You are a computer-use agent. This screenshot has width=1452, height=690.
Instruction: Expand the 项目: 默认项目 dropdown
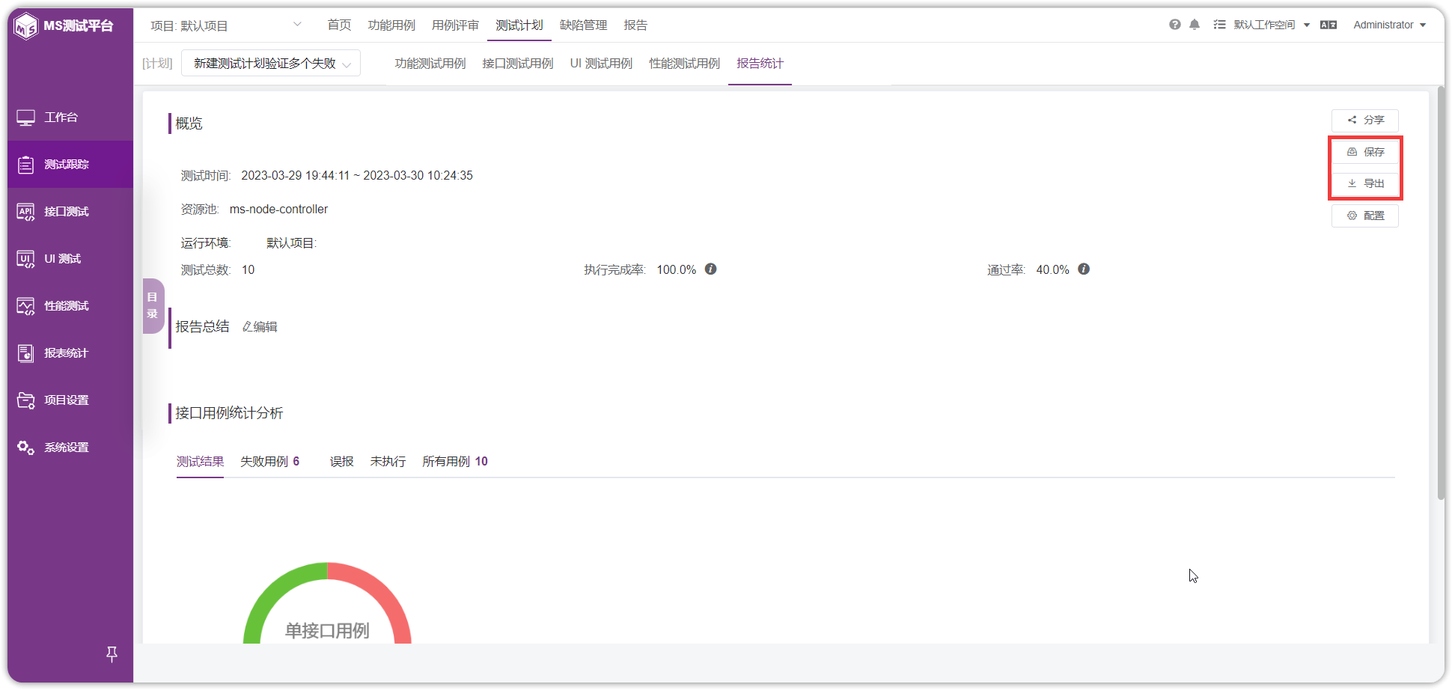(x=226, y=25)
